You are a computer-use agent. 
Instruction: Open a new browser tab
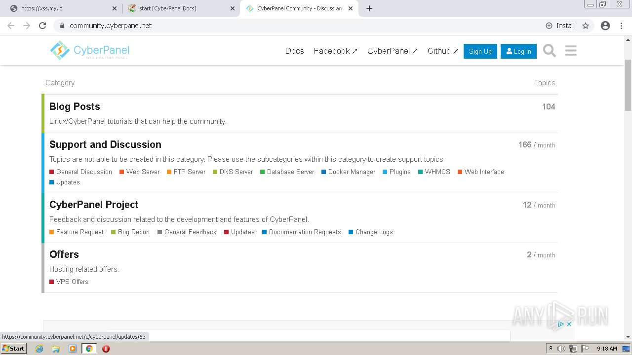click(369, 8)
